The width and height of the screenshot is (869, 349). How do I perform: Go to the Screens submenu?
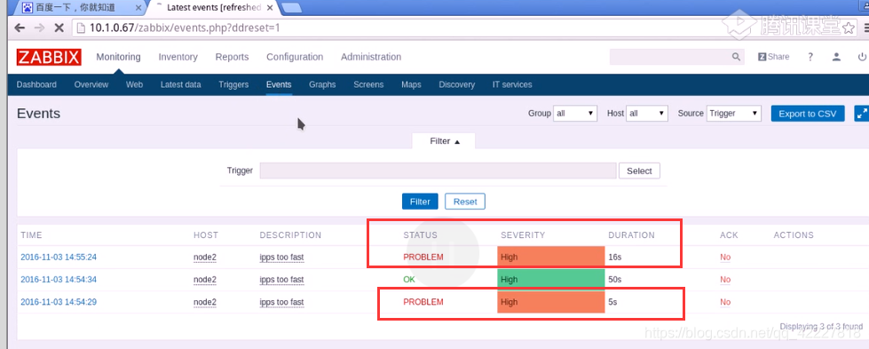[x=368, y=84]
